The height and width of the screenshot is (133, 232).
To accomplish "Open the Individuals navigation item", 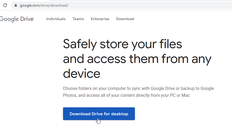I will [x=56, y=19].
